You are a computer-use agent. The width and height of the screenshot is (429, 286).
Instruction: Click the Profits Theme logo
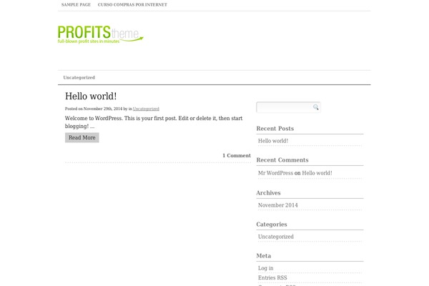point(100,34)
